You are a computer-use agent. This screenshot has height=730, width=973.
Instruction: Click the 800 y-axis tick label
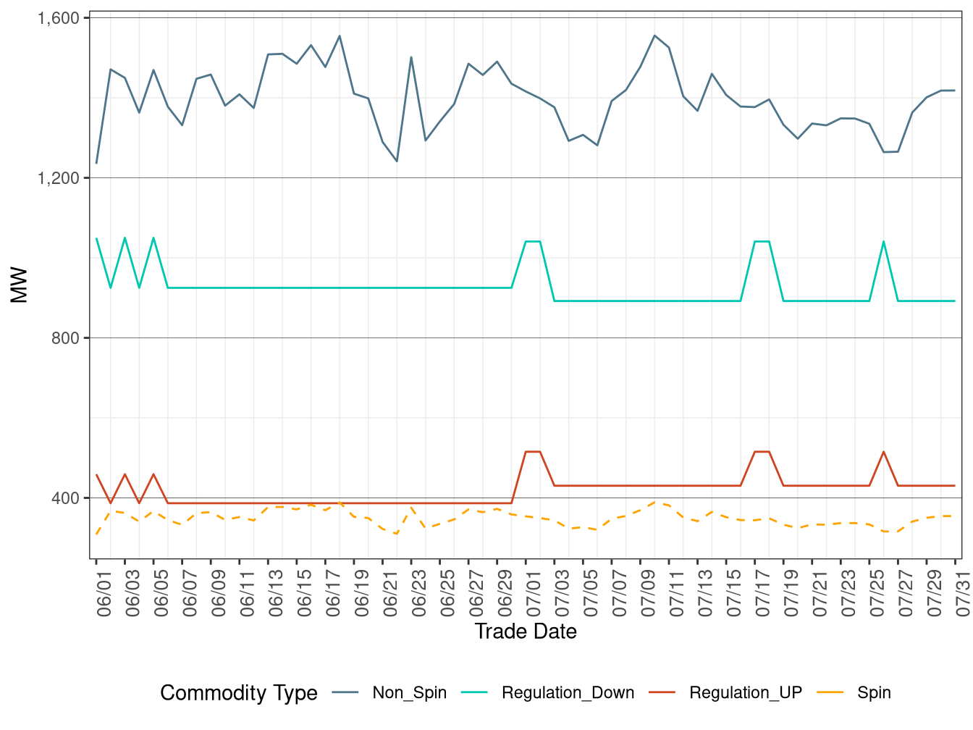point(65,338)
